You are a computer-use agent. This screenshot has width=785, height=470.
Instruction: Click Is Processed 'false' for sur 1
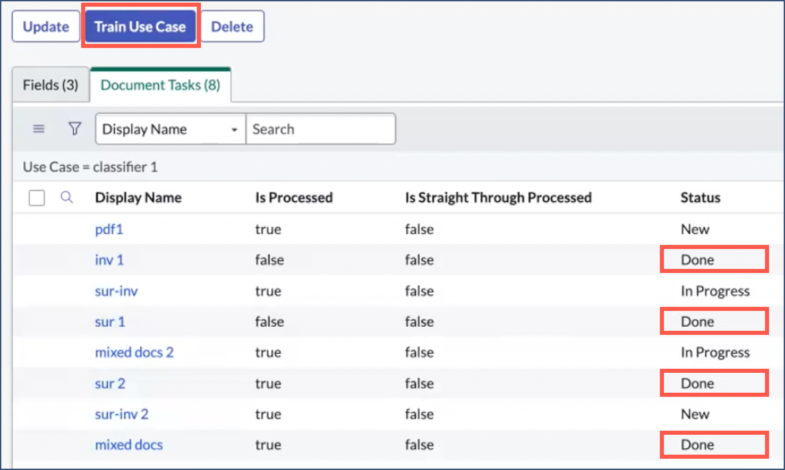(269, 322)
